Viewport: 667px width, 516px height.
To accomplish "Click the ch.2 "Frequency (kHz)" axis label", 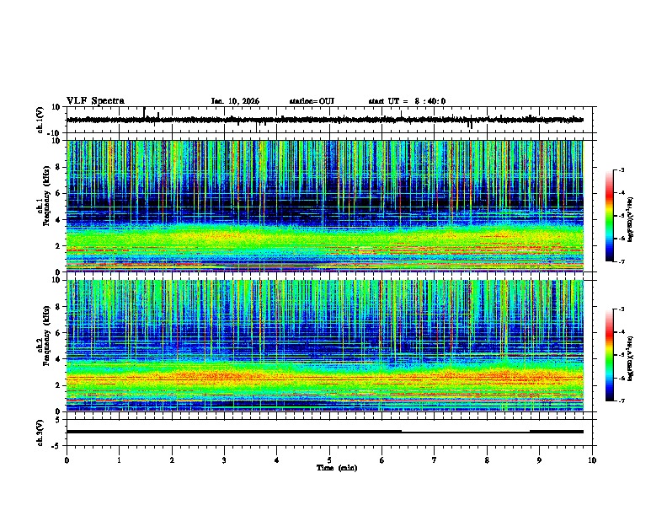I will pos(46,336).
